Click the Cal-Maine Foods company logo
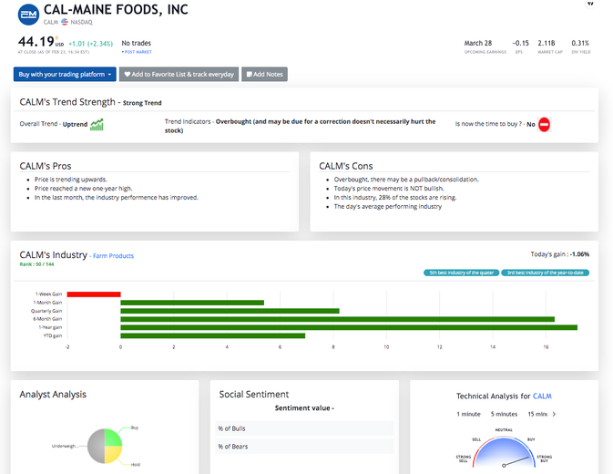Viewport: 613px width, 474px height. coord(28,15)
